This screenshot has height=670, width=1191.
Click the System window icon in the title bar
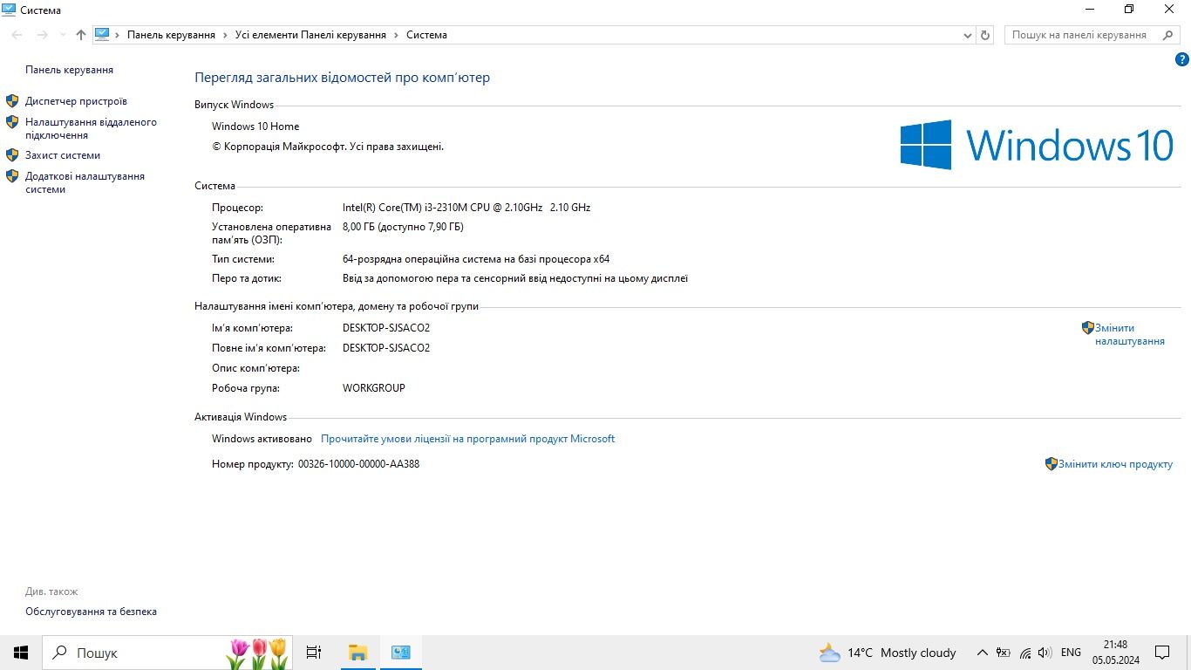pyautogui.click(x=9, y=10)
